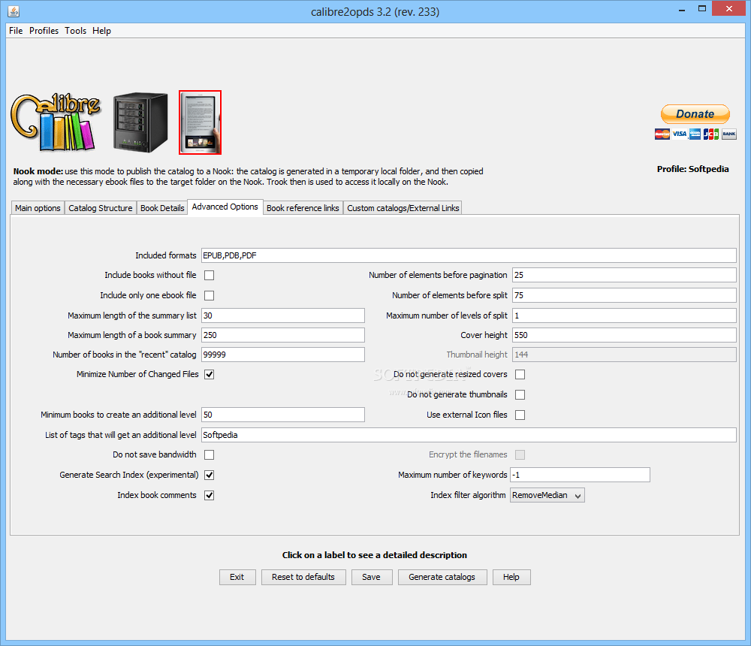Click List of tags additional level field
Screen dimensions: 751x646
coord(469,435)
